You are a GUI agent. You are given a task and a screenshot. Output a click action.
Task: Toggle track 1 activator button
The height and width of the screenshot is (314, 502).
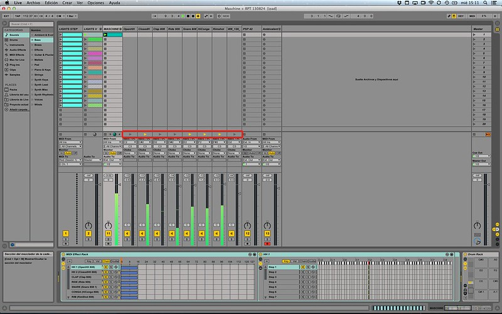coord(65,233)
